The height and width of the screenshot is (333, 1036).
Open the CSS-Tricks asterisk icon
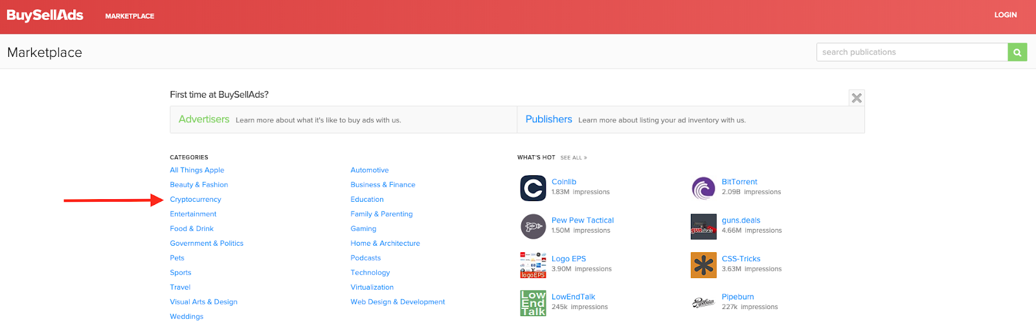(x=703, y=265)
